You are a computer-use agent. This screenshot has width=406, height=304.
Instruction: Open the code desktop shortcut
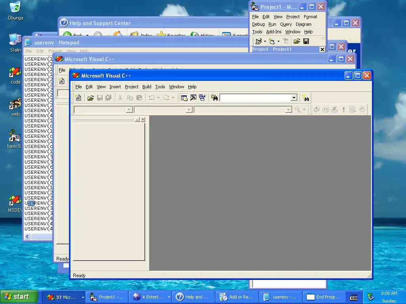(x=15, y=76)
